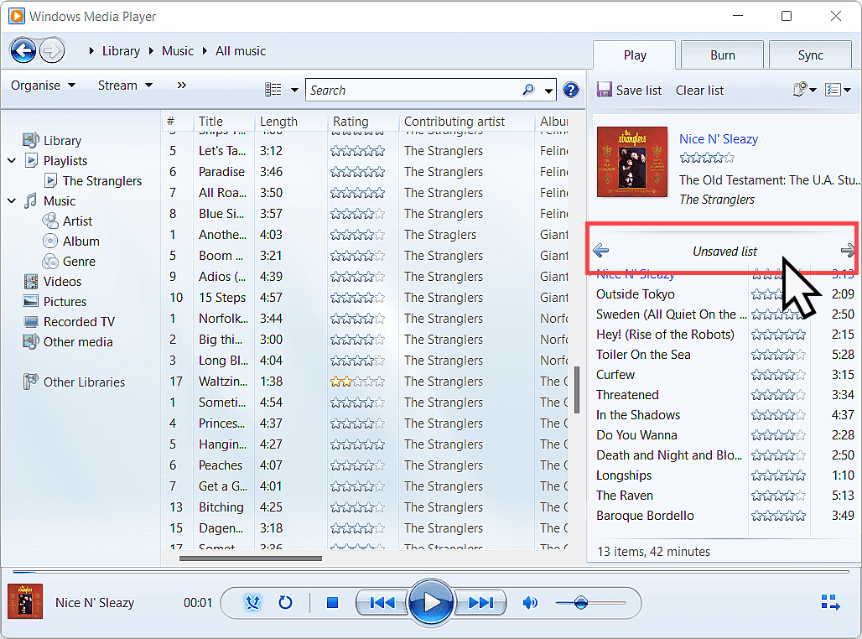Image resolution: width=862 pixels, height=639 pixels.
Task: Click the Back navigation arrow
Action: pos(23,50)
